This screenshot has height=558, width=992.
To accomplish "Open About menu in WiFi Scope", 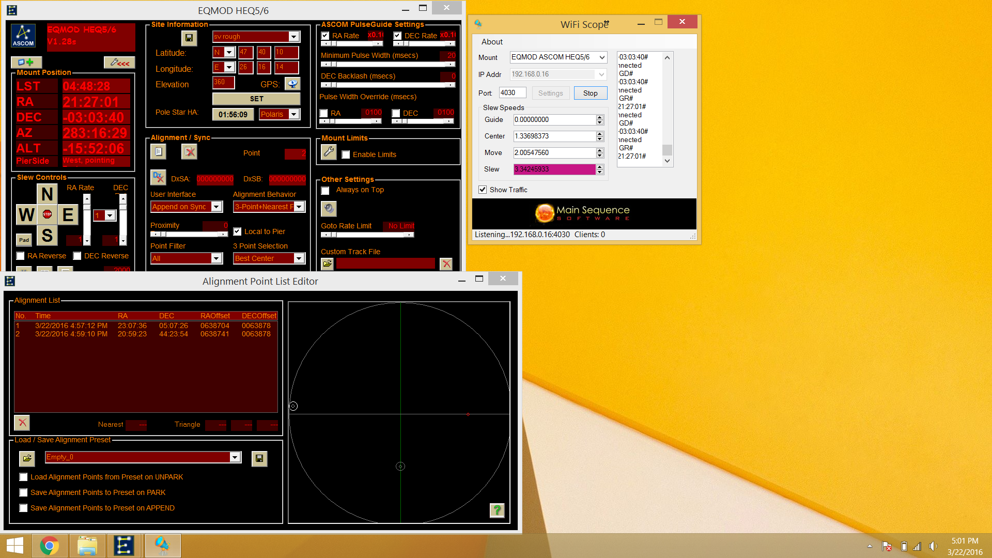I will 492,42.
